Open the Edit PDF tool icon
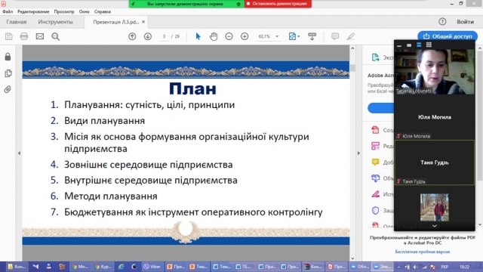483x272 pixels. click(375, 146)
